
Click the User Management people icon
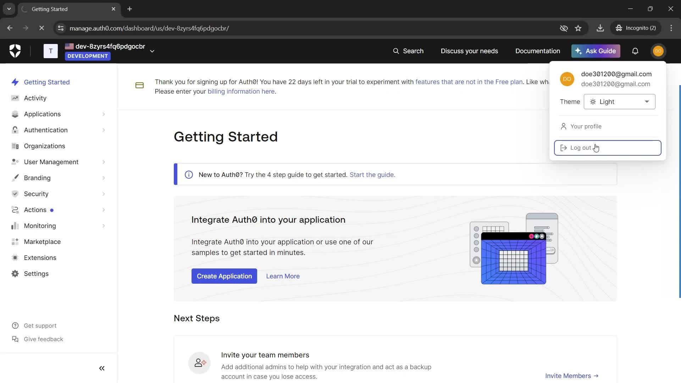point(15,162)
